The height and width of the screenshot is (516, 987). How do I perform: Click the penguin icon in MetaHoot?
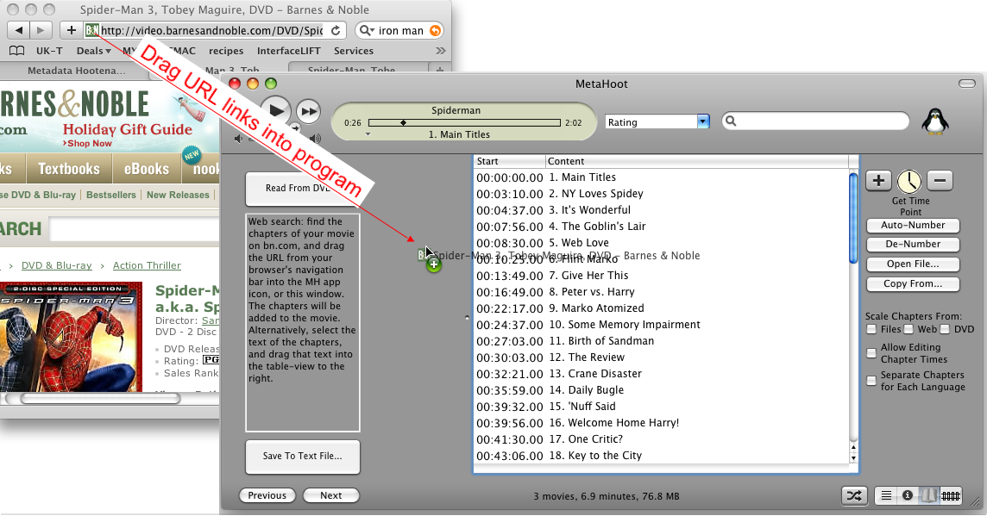934,121
